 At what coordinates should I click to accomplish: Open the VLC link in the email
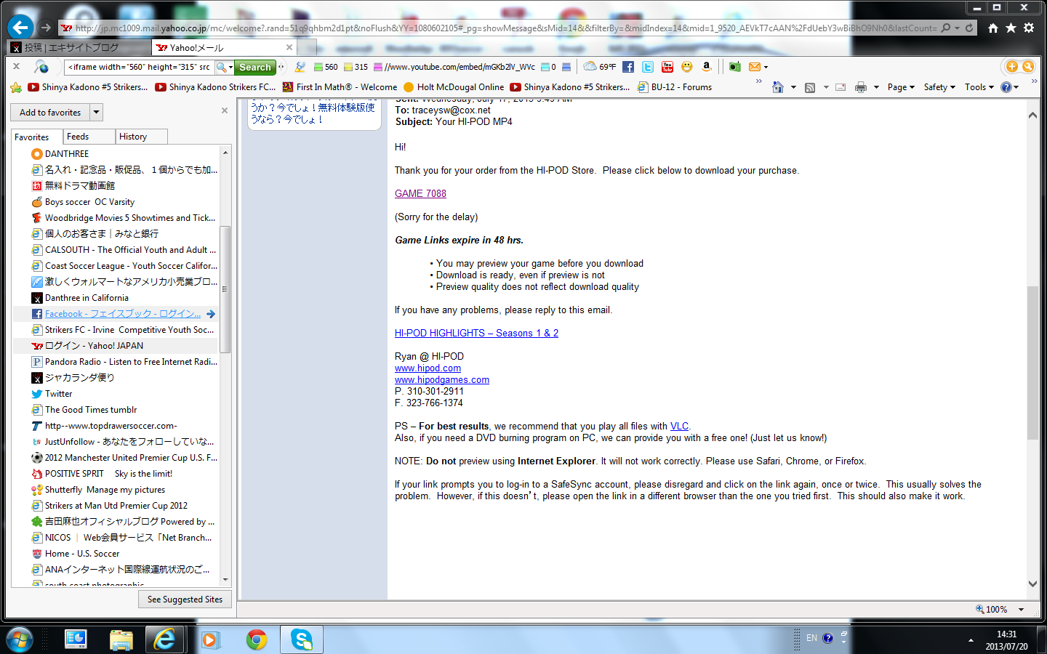click(x=679, y=427)
